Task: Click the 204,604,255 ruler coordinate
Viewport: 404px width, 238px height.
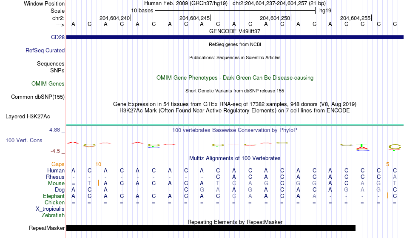Action: [355, 18]
